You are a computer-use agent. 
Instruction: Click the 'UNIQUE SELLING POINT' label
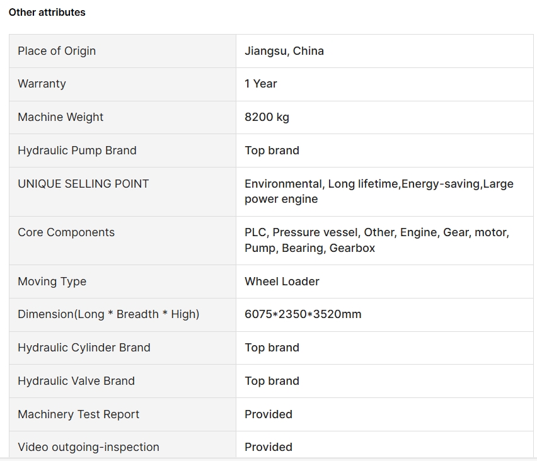click(x=83, y=184)
